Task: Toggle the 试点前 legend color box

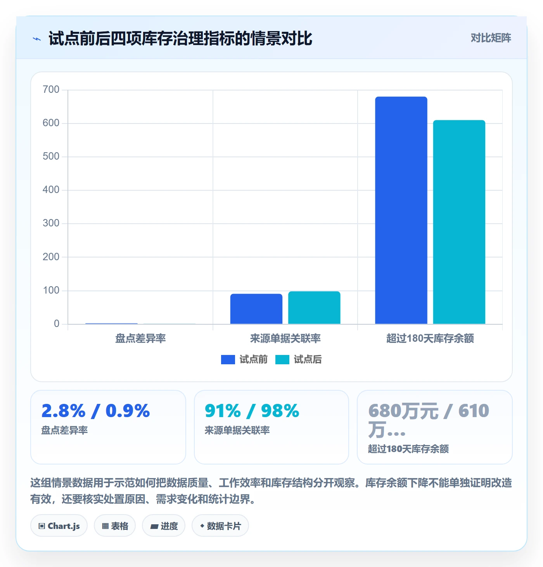Action: point(228,360)
